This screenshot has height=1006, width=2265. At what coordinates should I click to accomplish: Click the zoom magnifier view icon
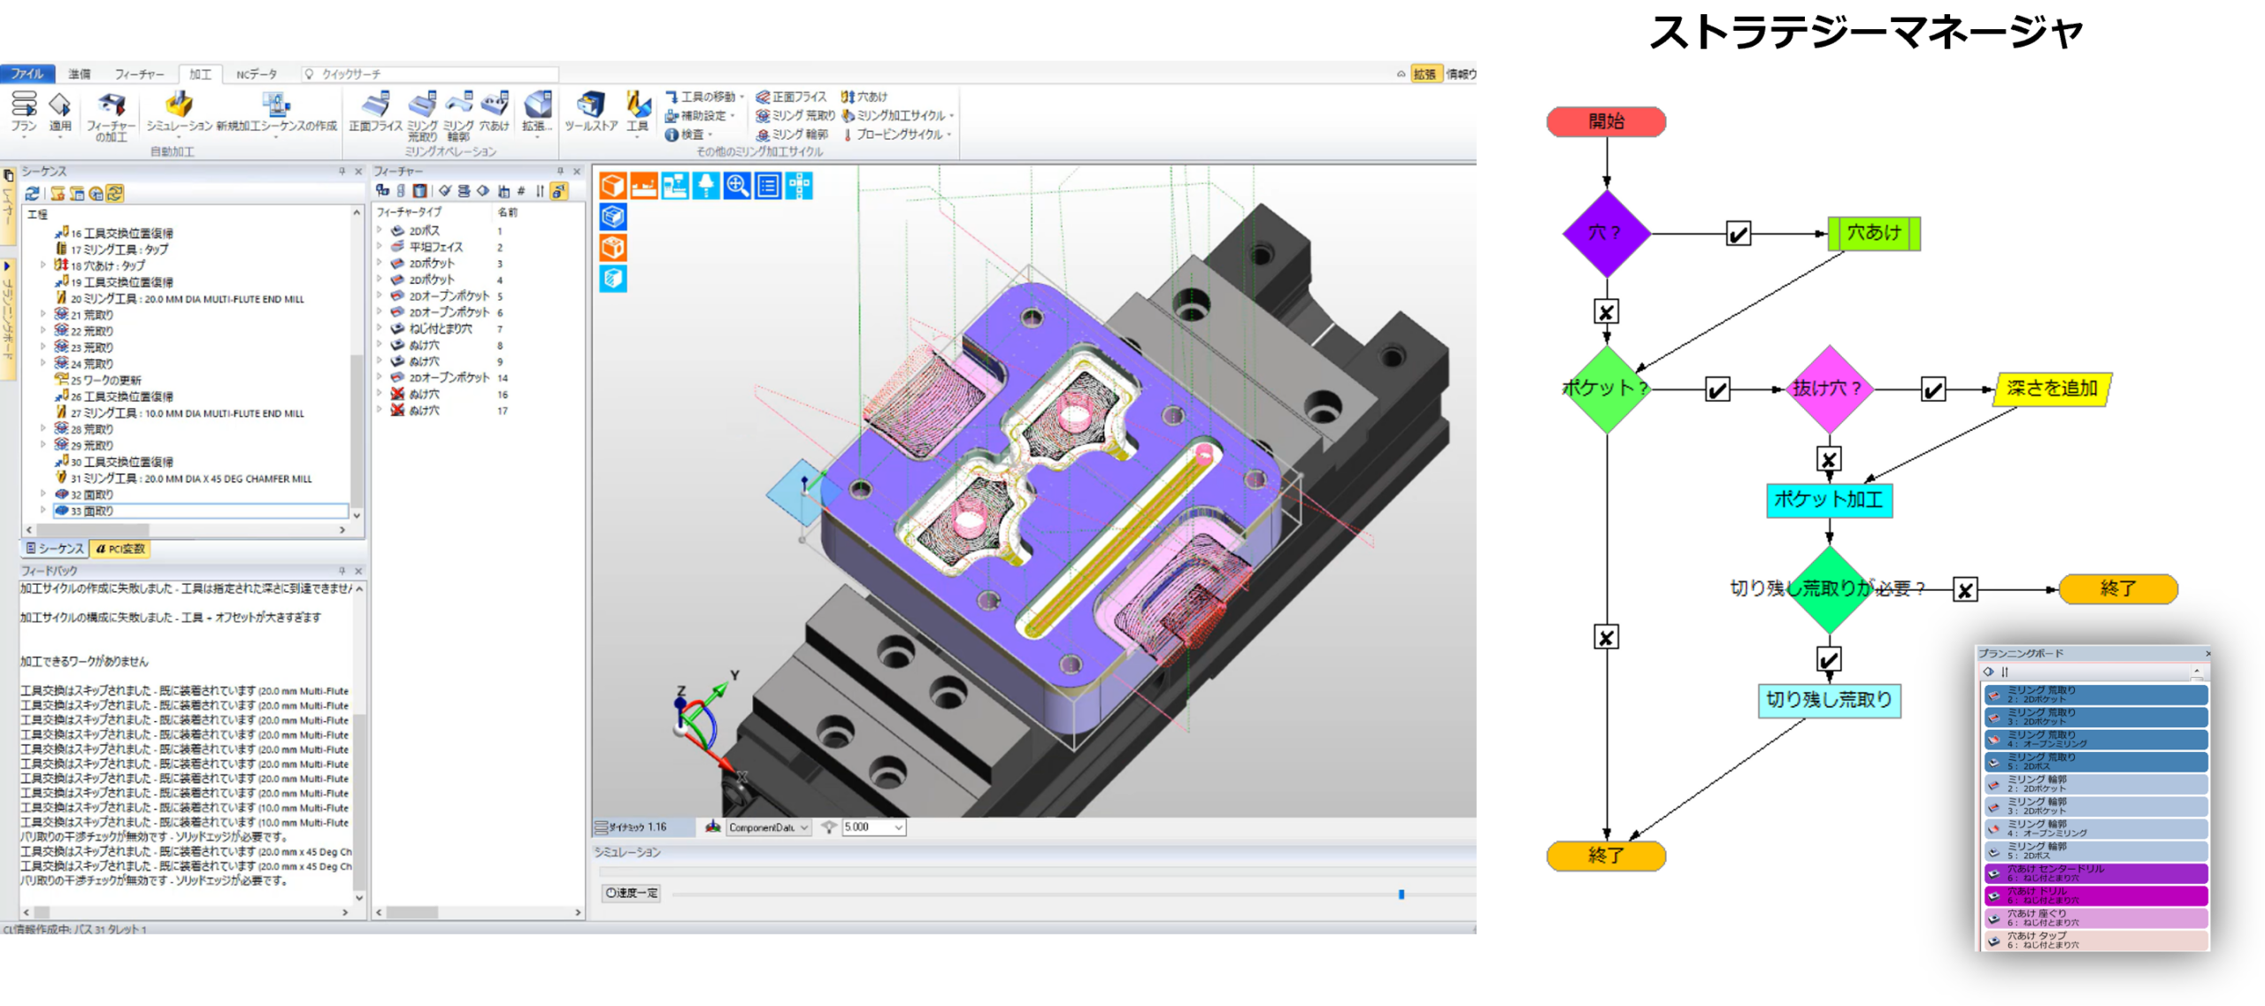tap(737, 186)
